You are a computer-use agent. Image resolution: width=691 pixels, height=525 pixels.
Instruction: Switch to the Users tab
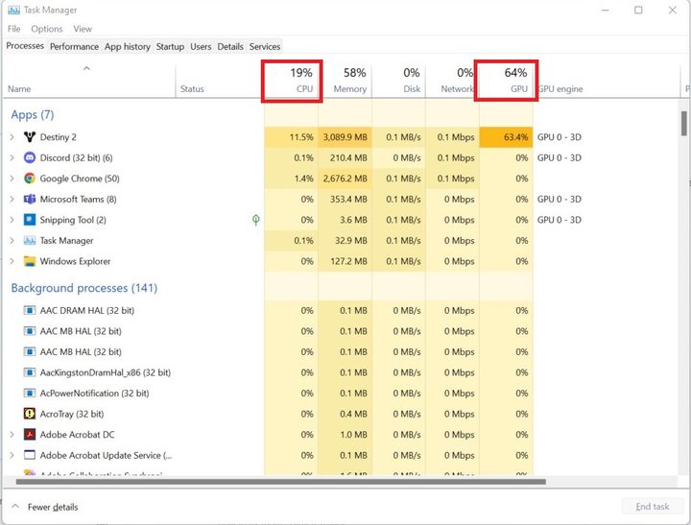(201, 47)
